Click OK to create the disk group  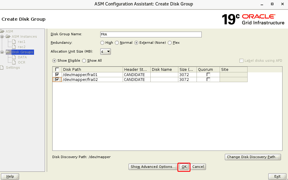[184, 167]
